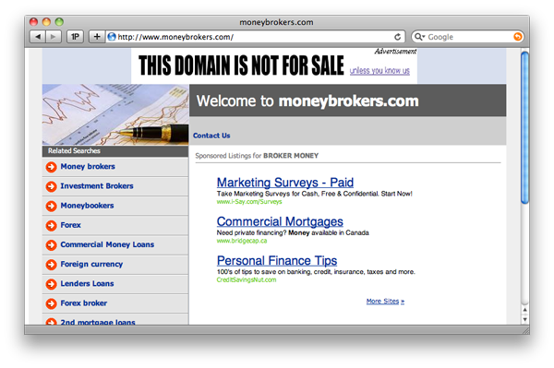The width and height of the screenshot is (554, 368).
Task: Click the orange arrow beside Forex broker
Action: (x=51, y=303)
